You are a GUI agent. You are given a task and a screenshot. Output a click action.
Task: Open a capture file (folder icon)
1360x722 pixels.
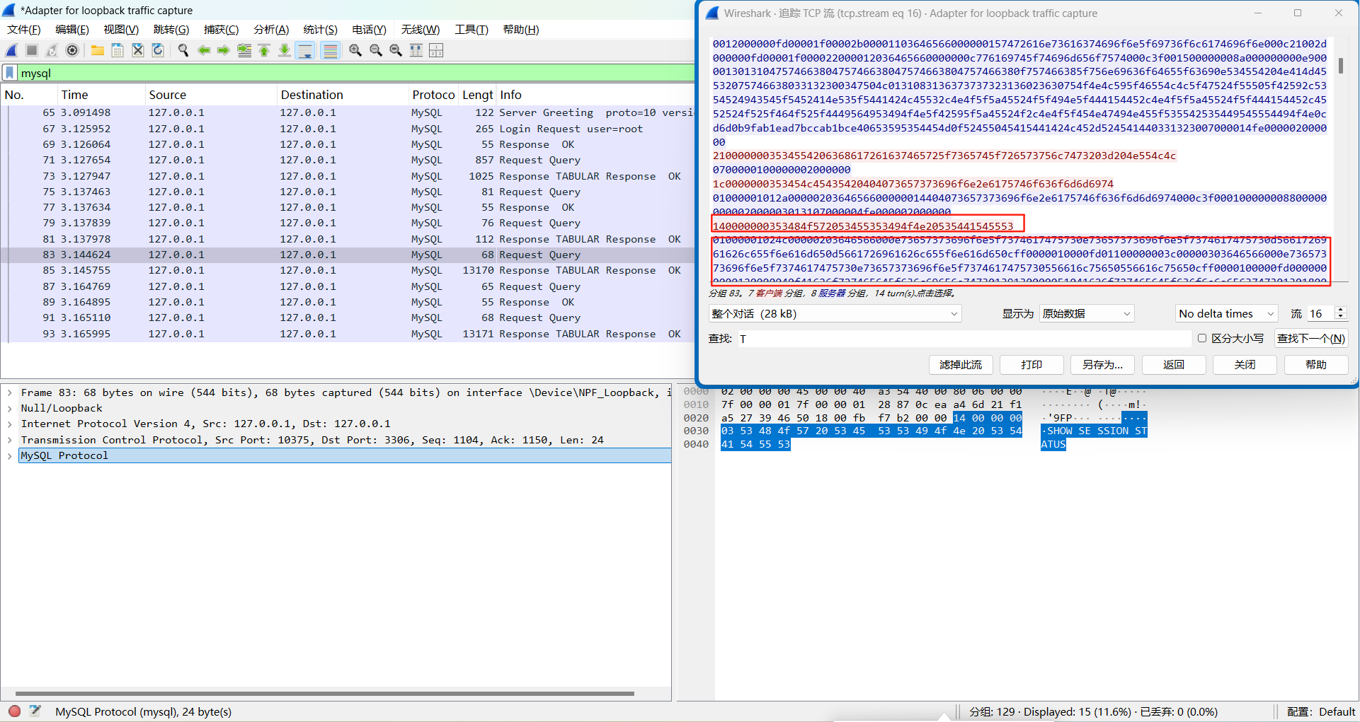pyautogui.click(x=98, y=50)
